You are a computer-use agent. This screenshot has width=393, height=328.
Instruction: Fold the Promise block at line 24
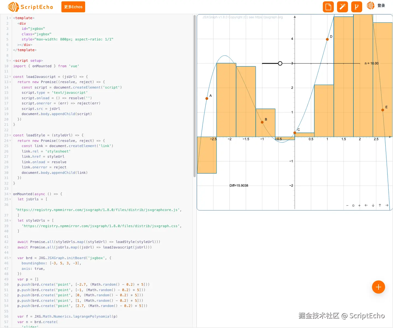tap(10, 141)
